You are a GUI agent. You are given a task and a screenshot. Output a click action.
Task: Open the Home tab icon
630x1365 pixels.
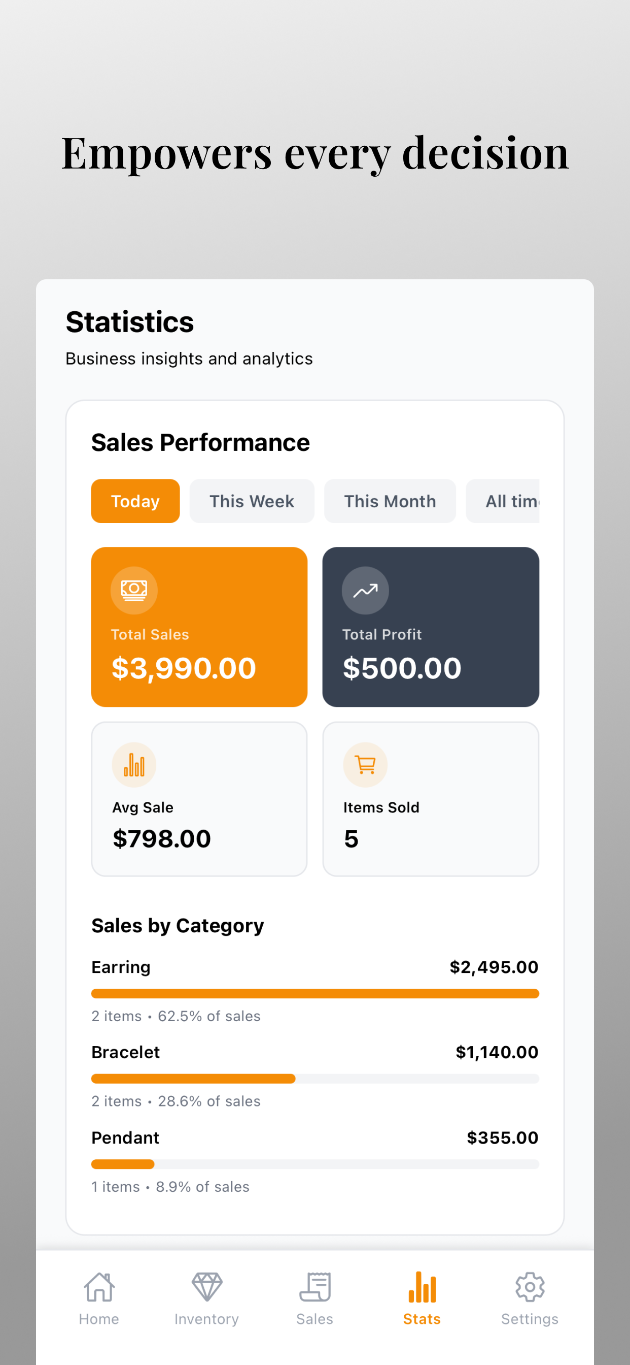coord(99,1287)
